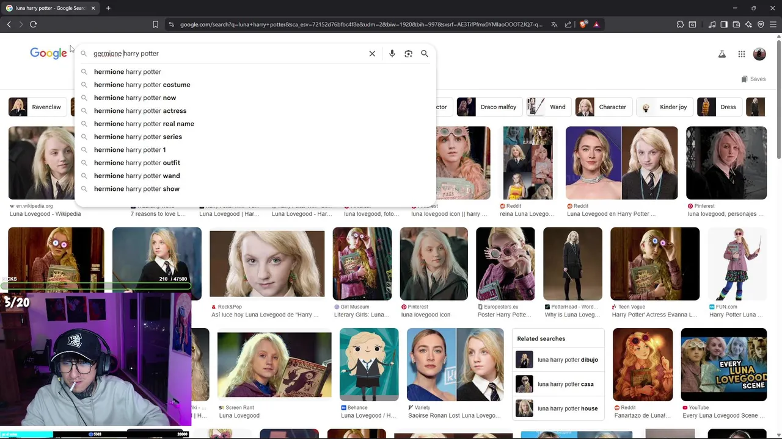Screen dimensions: 782x439
Task: Reload the page with the refresh icon
Action: [33, 24]
